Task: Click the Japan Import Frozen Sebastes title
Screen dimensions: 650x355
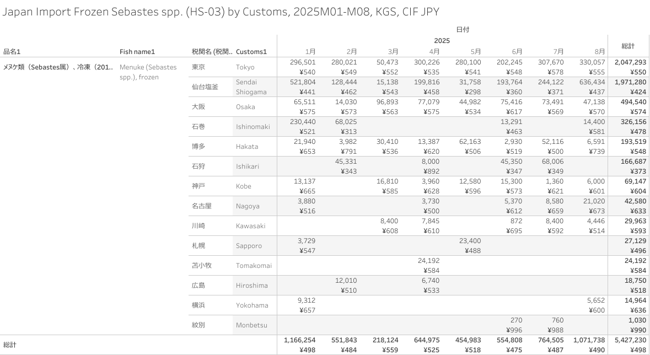Action: pyautogui.click(x=221, y=12)
